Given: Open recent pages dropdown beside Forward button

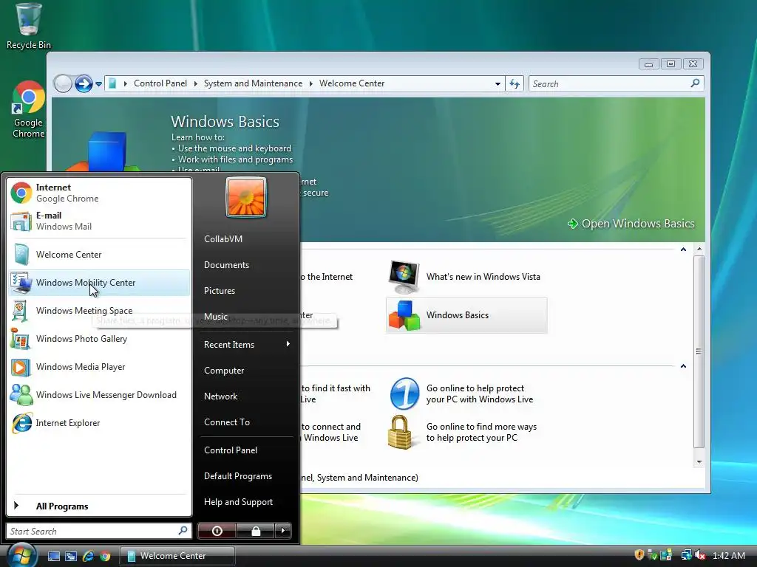Looking at the screenshot, I should click(98, 84).
